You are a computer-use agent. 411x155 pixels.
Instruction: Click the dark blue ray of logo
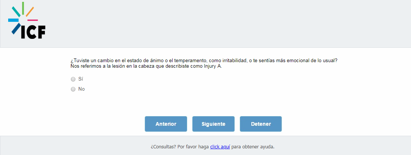[16, 29]
